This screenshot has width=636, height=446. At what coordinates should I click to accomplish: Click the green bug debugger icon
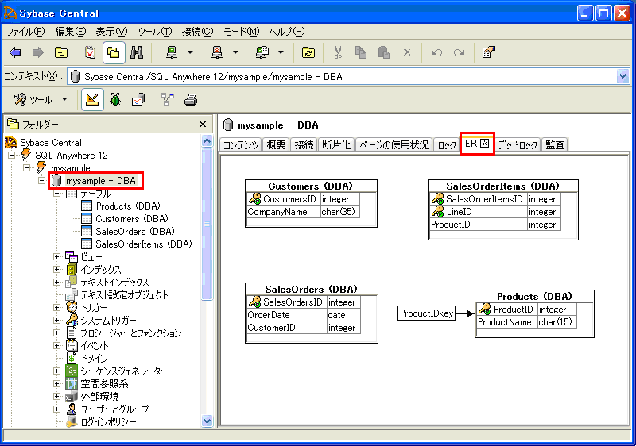[115, 100]
